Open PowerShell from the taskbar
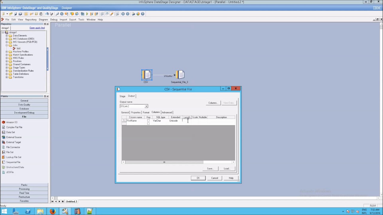 pyautogui.click(x=28, y=211)
